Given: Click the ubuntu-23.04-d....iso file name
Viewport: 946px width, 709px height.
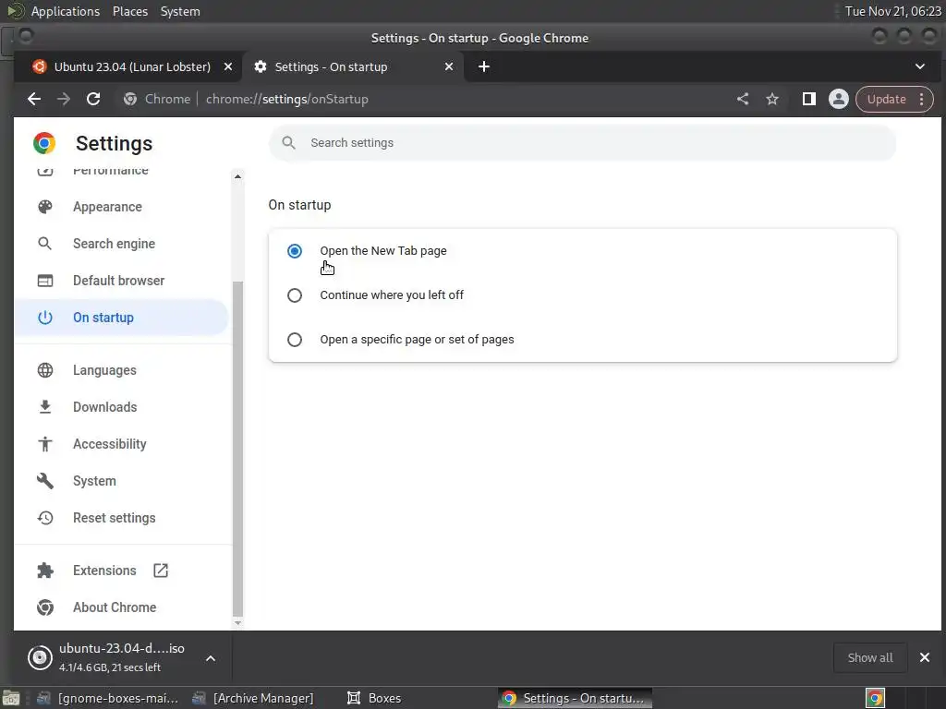Looking at the screenshot, I should [122, 649].
